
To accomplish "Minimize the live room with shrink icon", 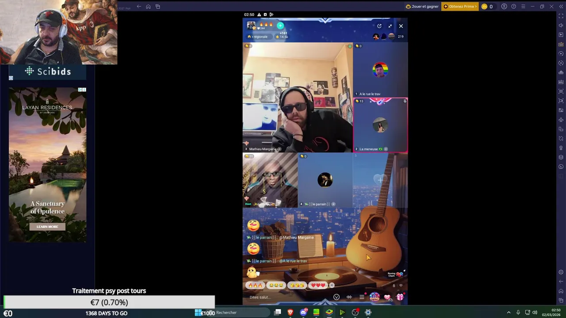I will click(x=390, y=26).
